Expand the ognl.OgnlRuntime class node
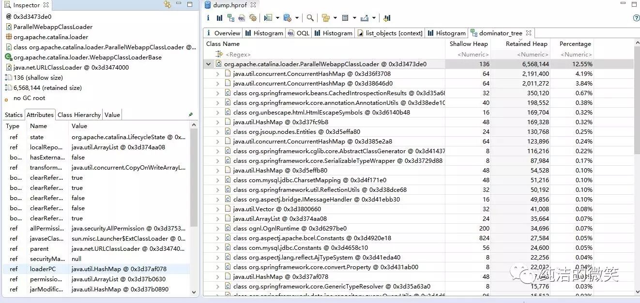This screenshot has width=640, height=303. tap(218, 228)
